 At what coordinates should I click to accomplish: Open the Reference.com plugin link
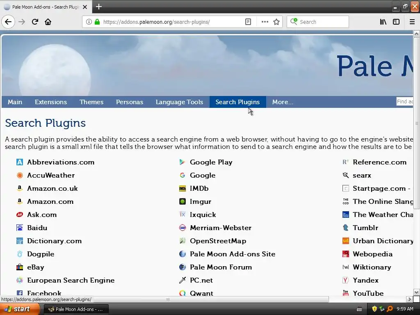click(379, 162)
